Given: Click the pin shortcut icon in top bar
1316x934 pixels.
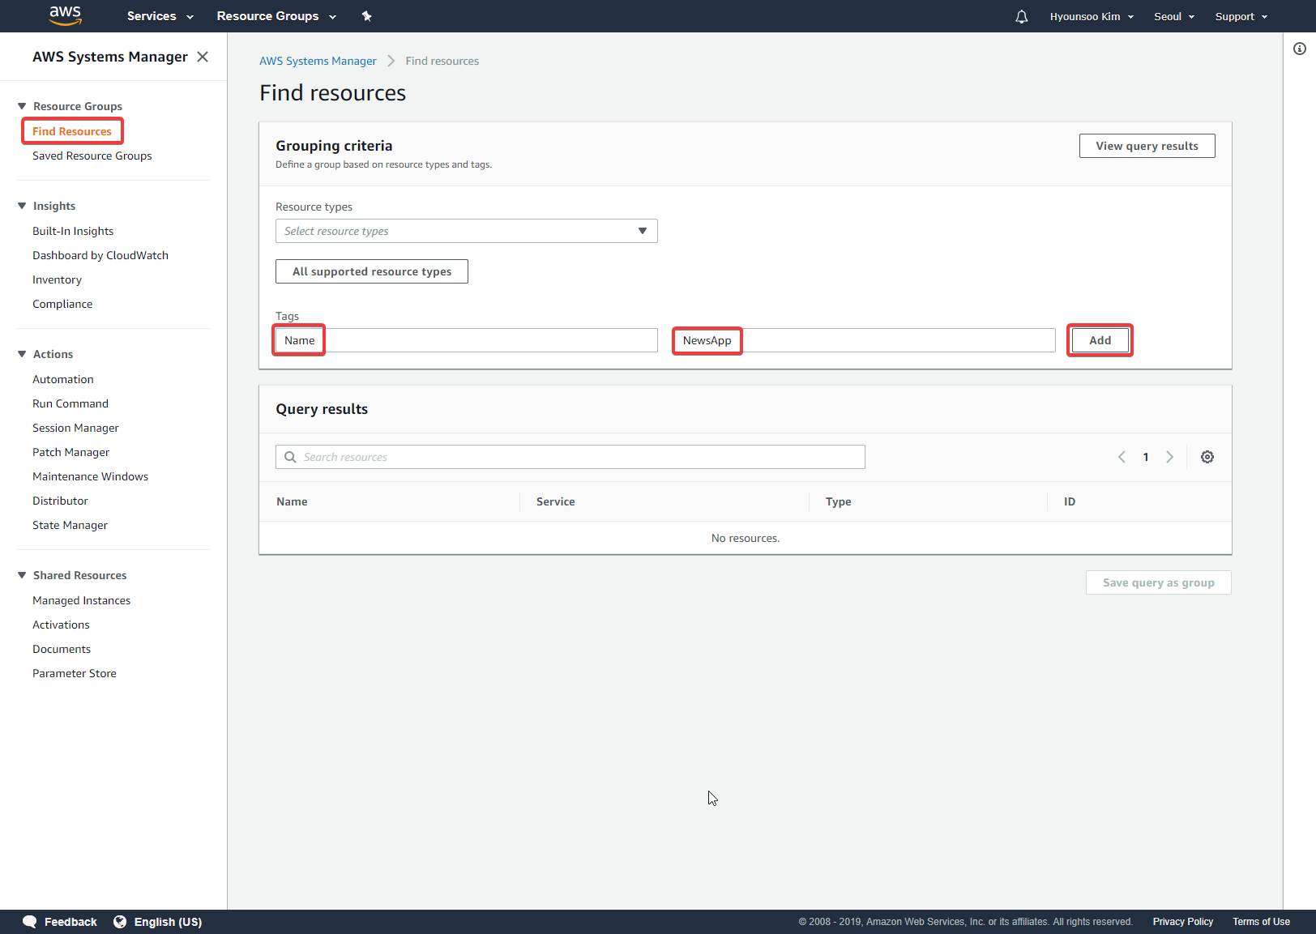Looking at the screenshot, I should pos(367,16).
